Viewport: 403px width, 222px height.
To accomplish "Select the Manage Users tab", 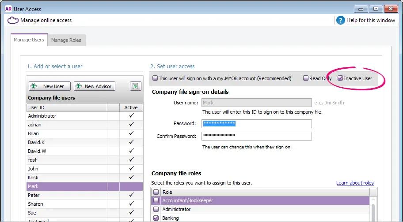I will click(29, 40).
